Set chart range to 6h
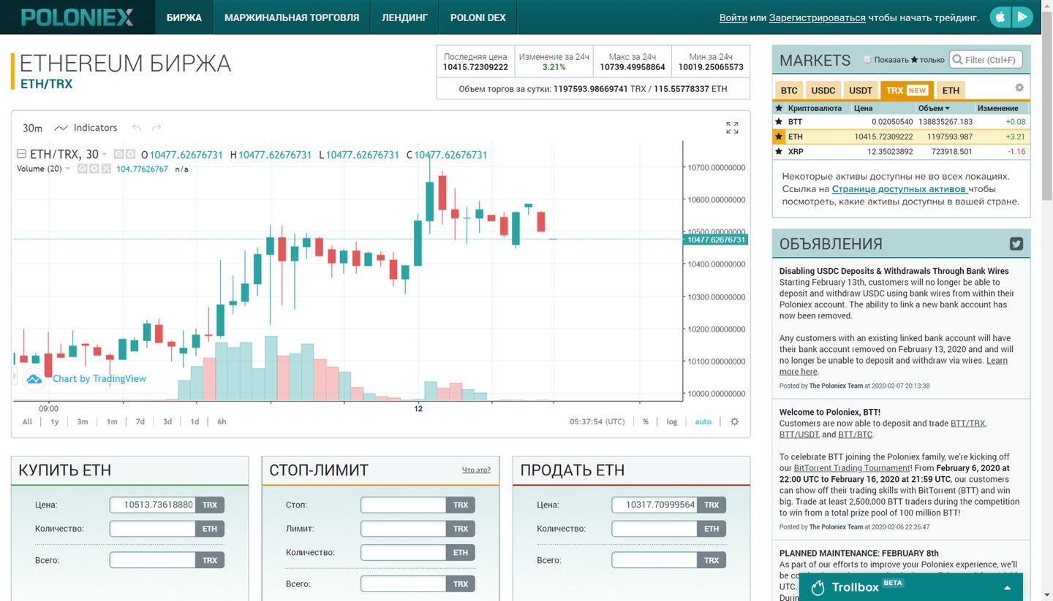The image size is (1053, 601). (x=222, y=421)
